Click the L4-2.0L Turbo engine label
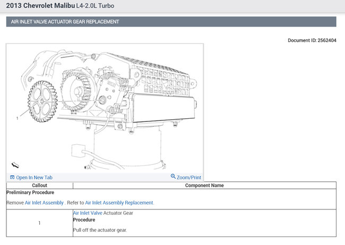Image resolution: width=345 pixels, height=245 pixels. pyautogui.click(x=95, y=6)
